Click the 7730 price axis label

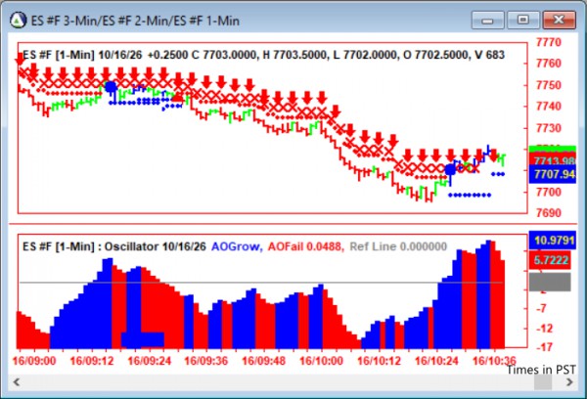549,128
